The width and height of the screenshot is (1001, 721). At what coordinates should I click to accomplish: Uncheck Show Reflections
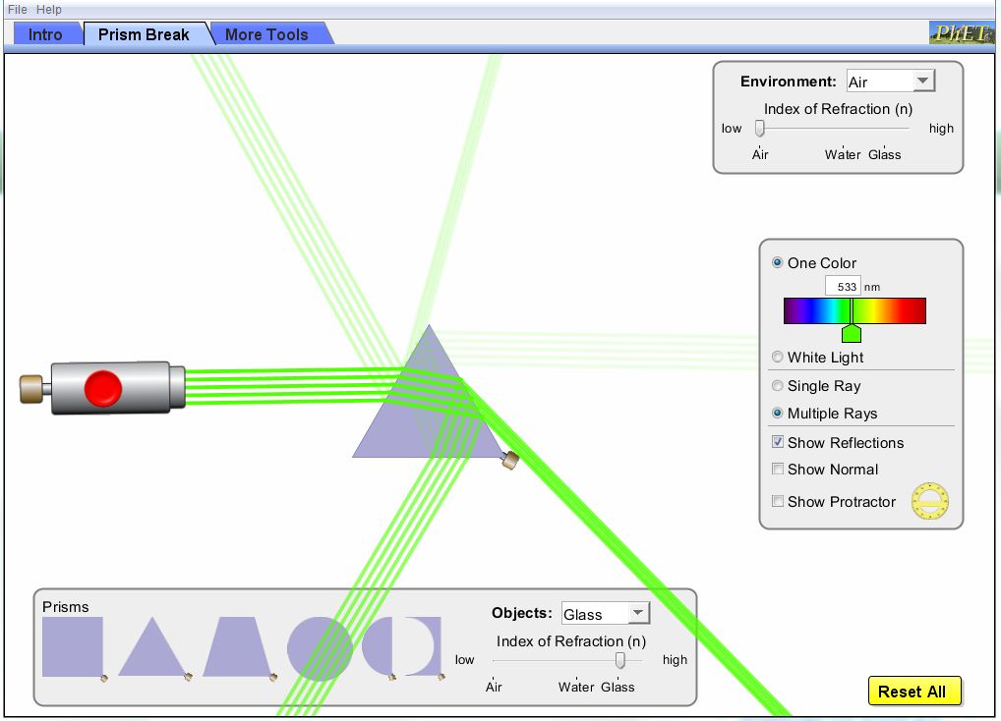779,443
